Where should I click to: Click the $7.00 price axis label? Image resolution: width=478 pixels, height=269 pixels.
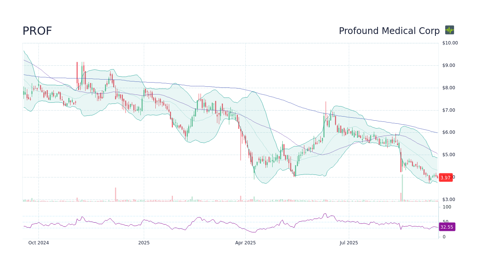449,110
